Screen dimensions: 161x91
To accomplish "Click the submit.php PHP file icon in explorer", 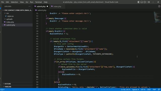I will pos(5,25).
